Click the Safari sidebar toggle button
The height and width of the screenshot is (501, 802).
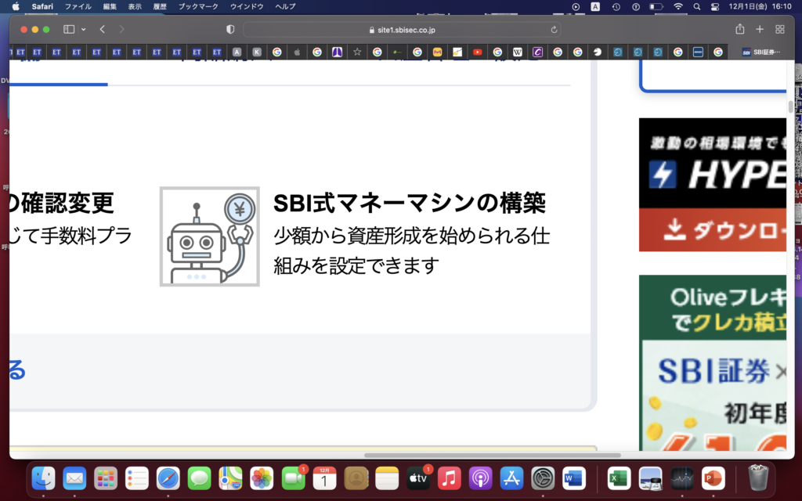click(68, 29)
